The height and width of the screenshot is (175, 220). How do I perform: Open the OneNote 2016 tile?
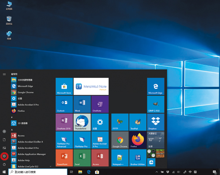pyautogui.click(x=64, y=122)
